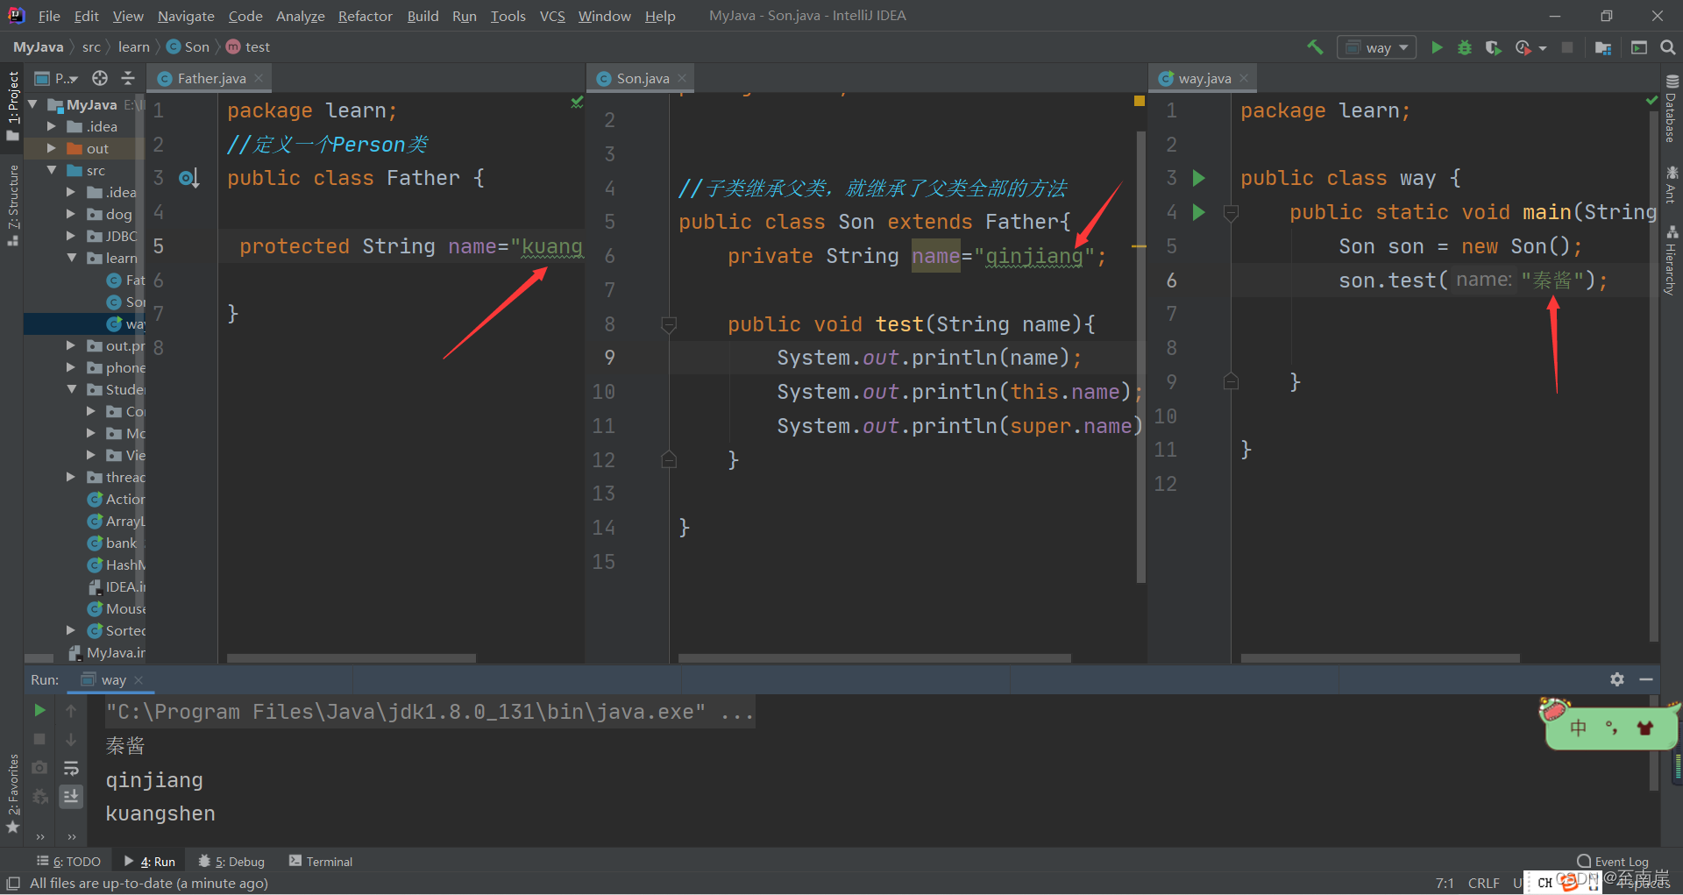
Task: Collapse the learn package
Action: (71, 258)
